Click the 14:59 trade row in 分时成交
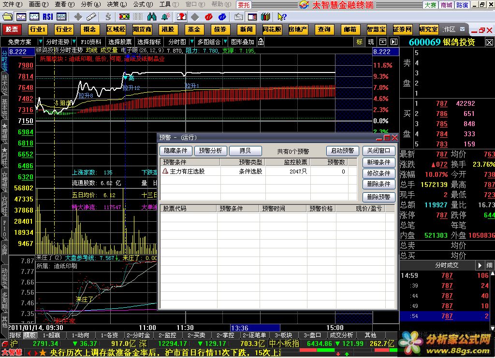This screenshot has width=495, height=358. tap(445, 275)
